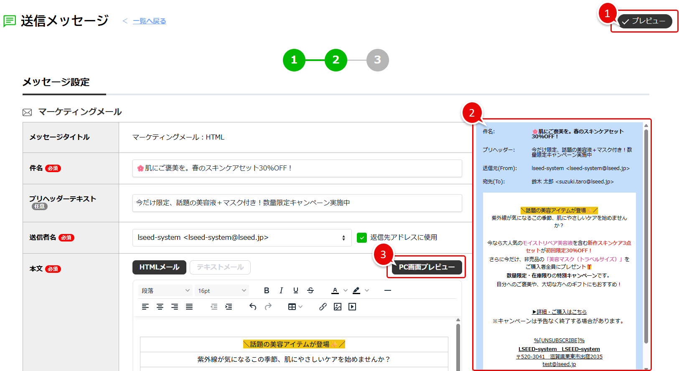679x371 pixels.
Task: Go back via 一覧へ戻る link
Action: click(149, 21)
